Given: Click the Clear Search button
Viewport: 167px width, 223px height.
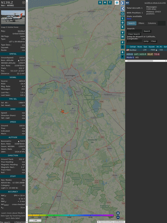Looking at the screenshot, I should 134,34.
